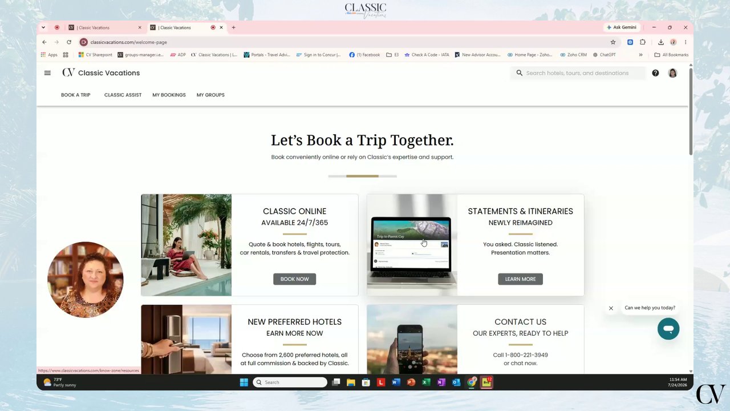The width and height of the screenshot is (730, 411).
Task: Reload the page with the refresh icon
Action: point(69,42)
